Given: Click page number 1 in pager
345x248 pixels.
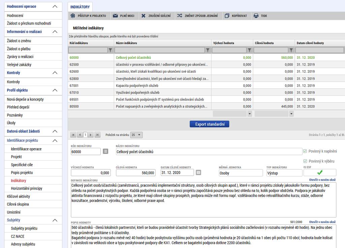Looking at the screenshot, I should coord(85,135).
